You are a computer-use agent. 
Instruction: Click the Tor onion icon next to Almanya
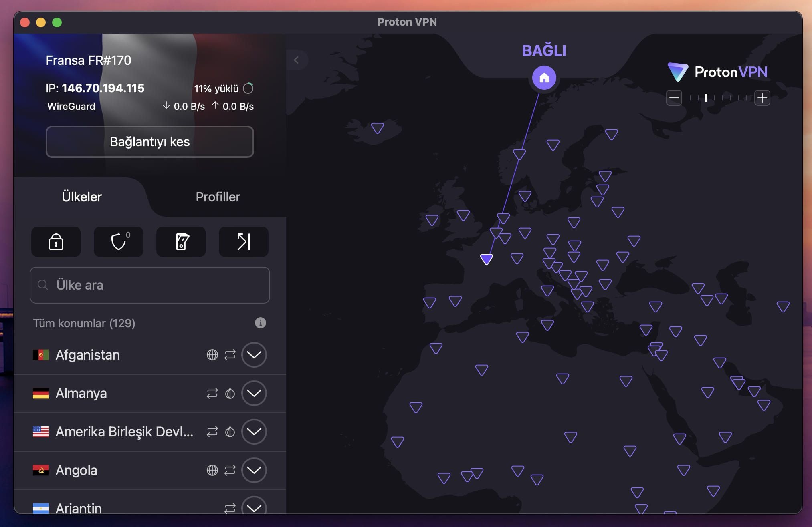(x=230, y=394)
